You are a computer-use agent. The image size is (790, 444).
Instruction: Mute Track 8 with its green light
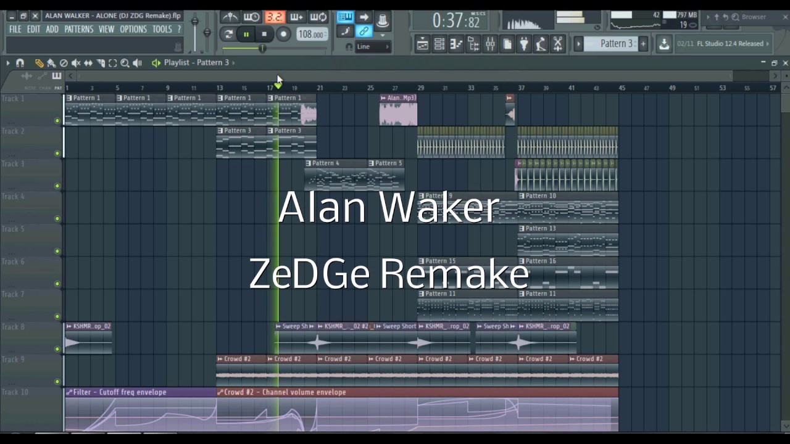(x=57, y=349)
